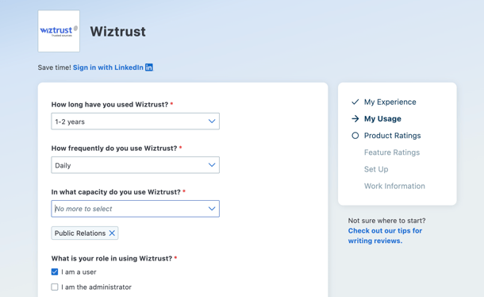Viewport: 484px width, 297px height.
Task: Open the tips for writing reviews link
Action: pos(385,236)
